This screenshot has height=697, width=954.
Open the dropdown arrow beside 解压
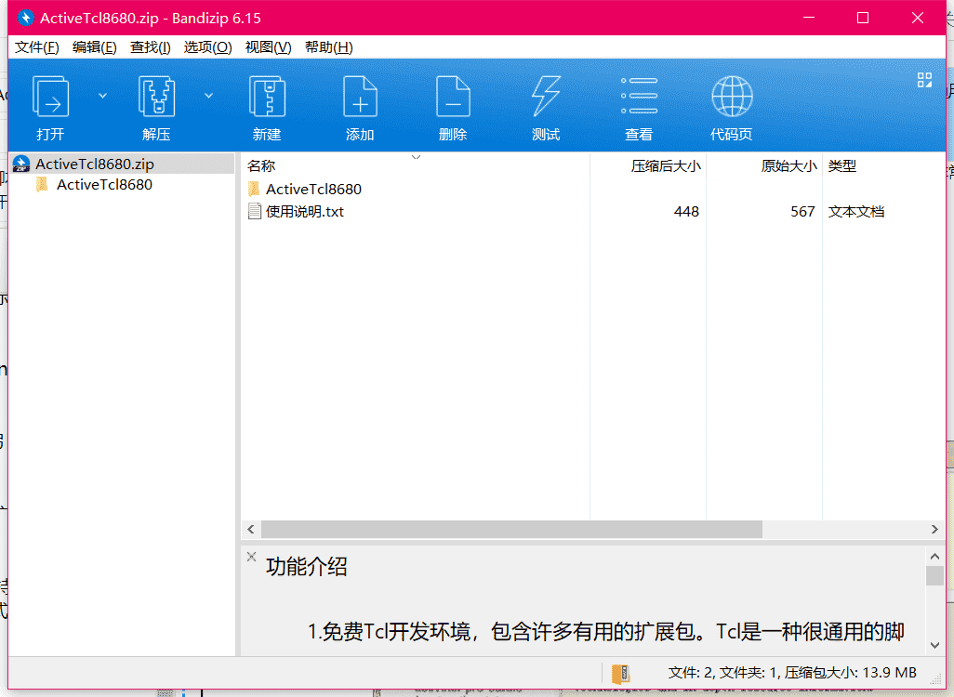click(208, 96)
